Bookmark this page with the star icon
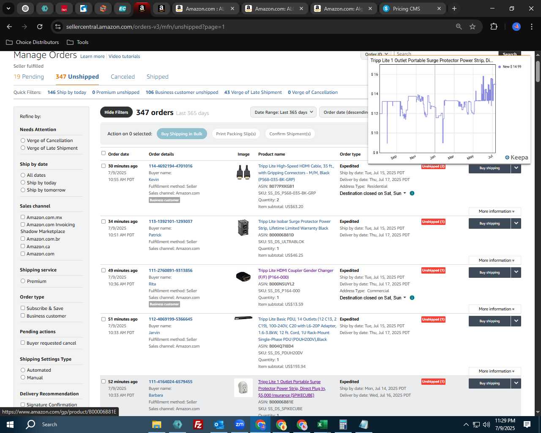This screenshot has height=433, width=541. [473, 27]
